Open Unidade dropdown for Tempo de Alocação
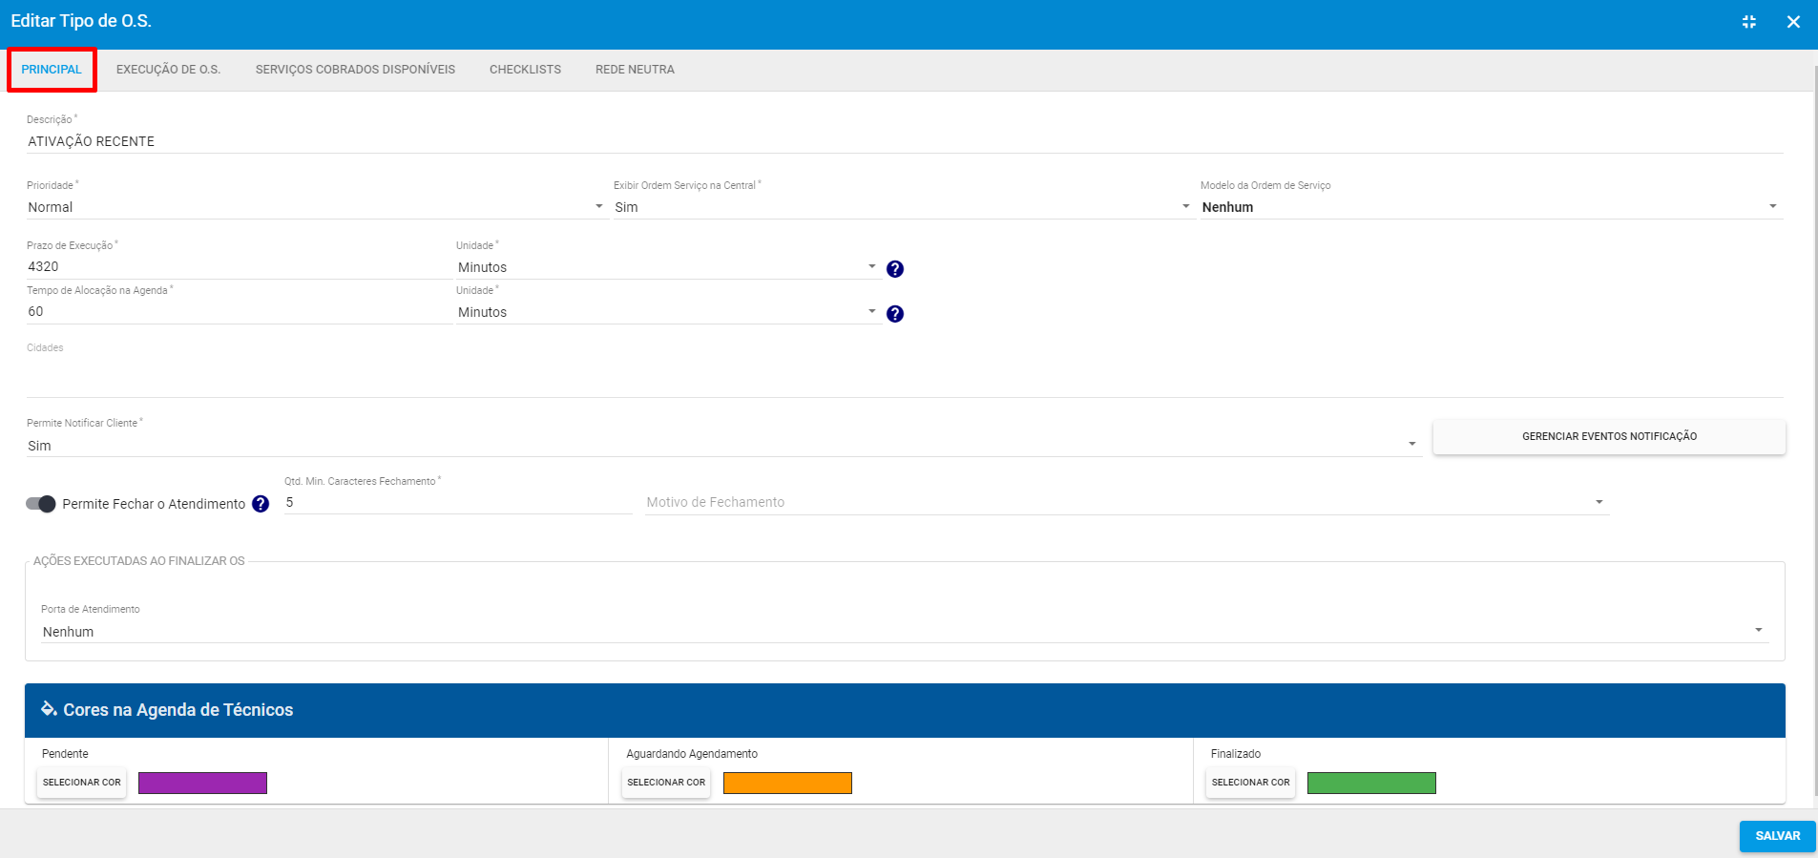The height and width of the screenshot is (858, 1818). pos(667,312)
